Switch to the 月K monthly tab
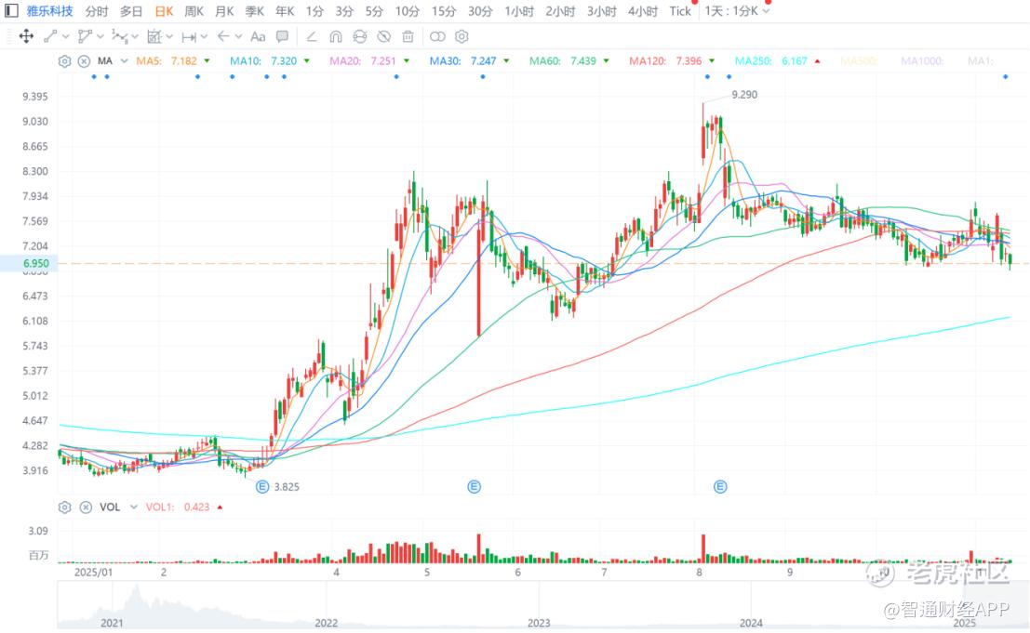1030x633 pixels. point(224,11)
